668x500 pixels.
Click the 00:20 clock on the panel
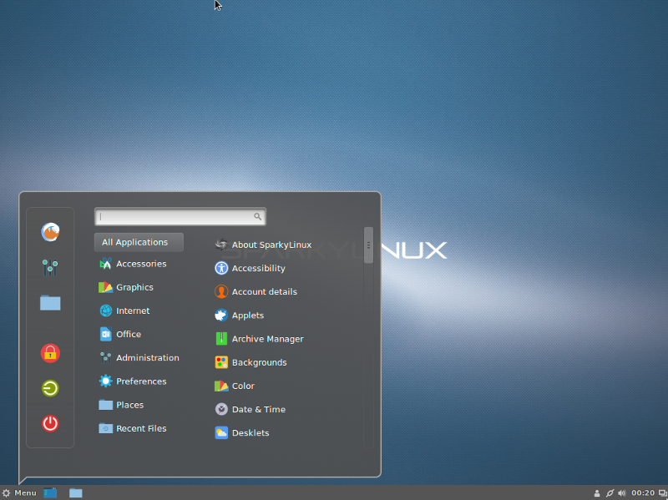tap(643, 492)
